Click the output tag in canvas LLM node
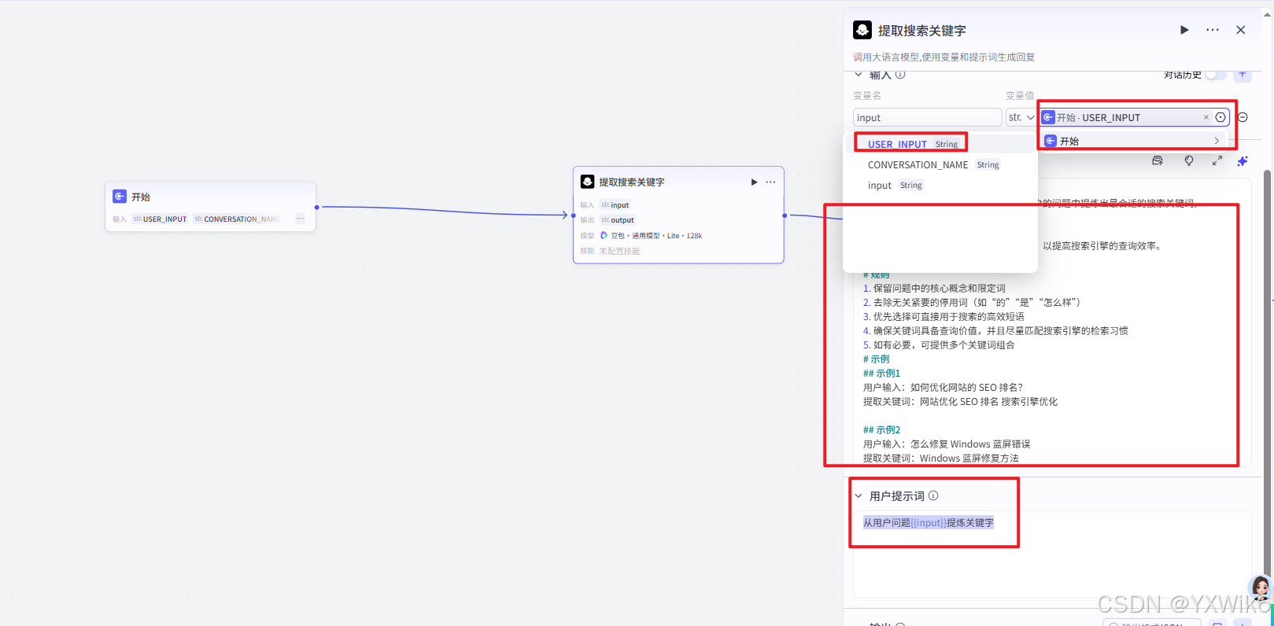 (x=618, y=219)
